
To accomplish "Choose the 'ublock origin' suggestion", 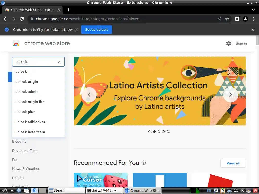I will [38, 82].
